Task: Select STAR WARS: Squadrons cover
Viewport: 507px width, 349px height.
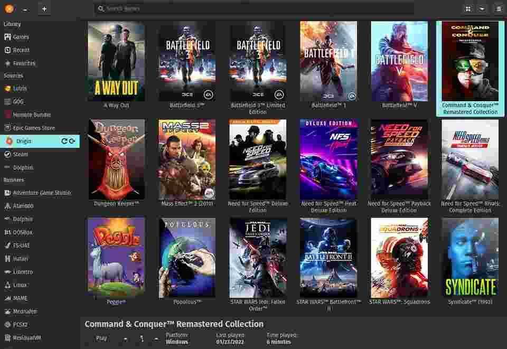Action: (399, 258)
